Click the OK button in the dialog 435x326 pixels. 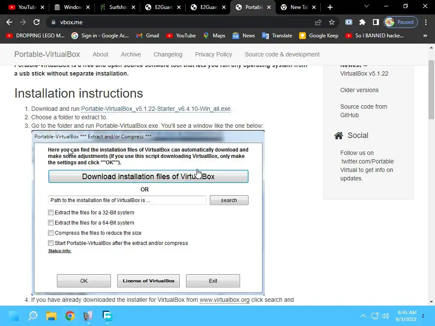point(84,281)
